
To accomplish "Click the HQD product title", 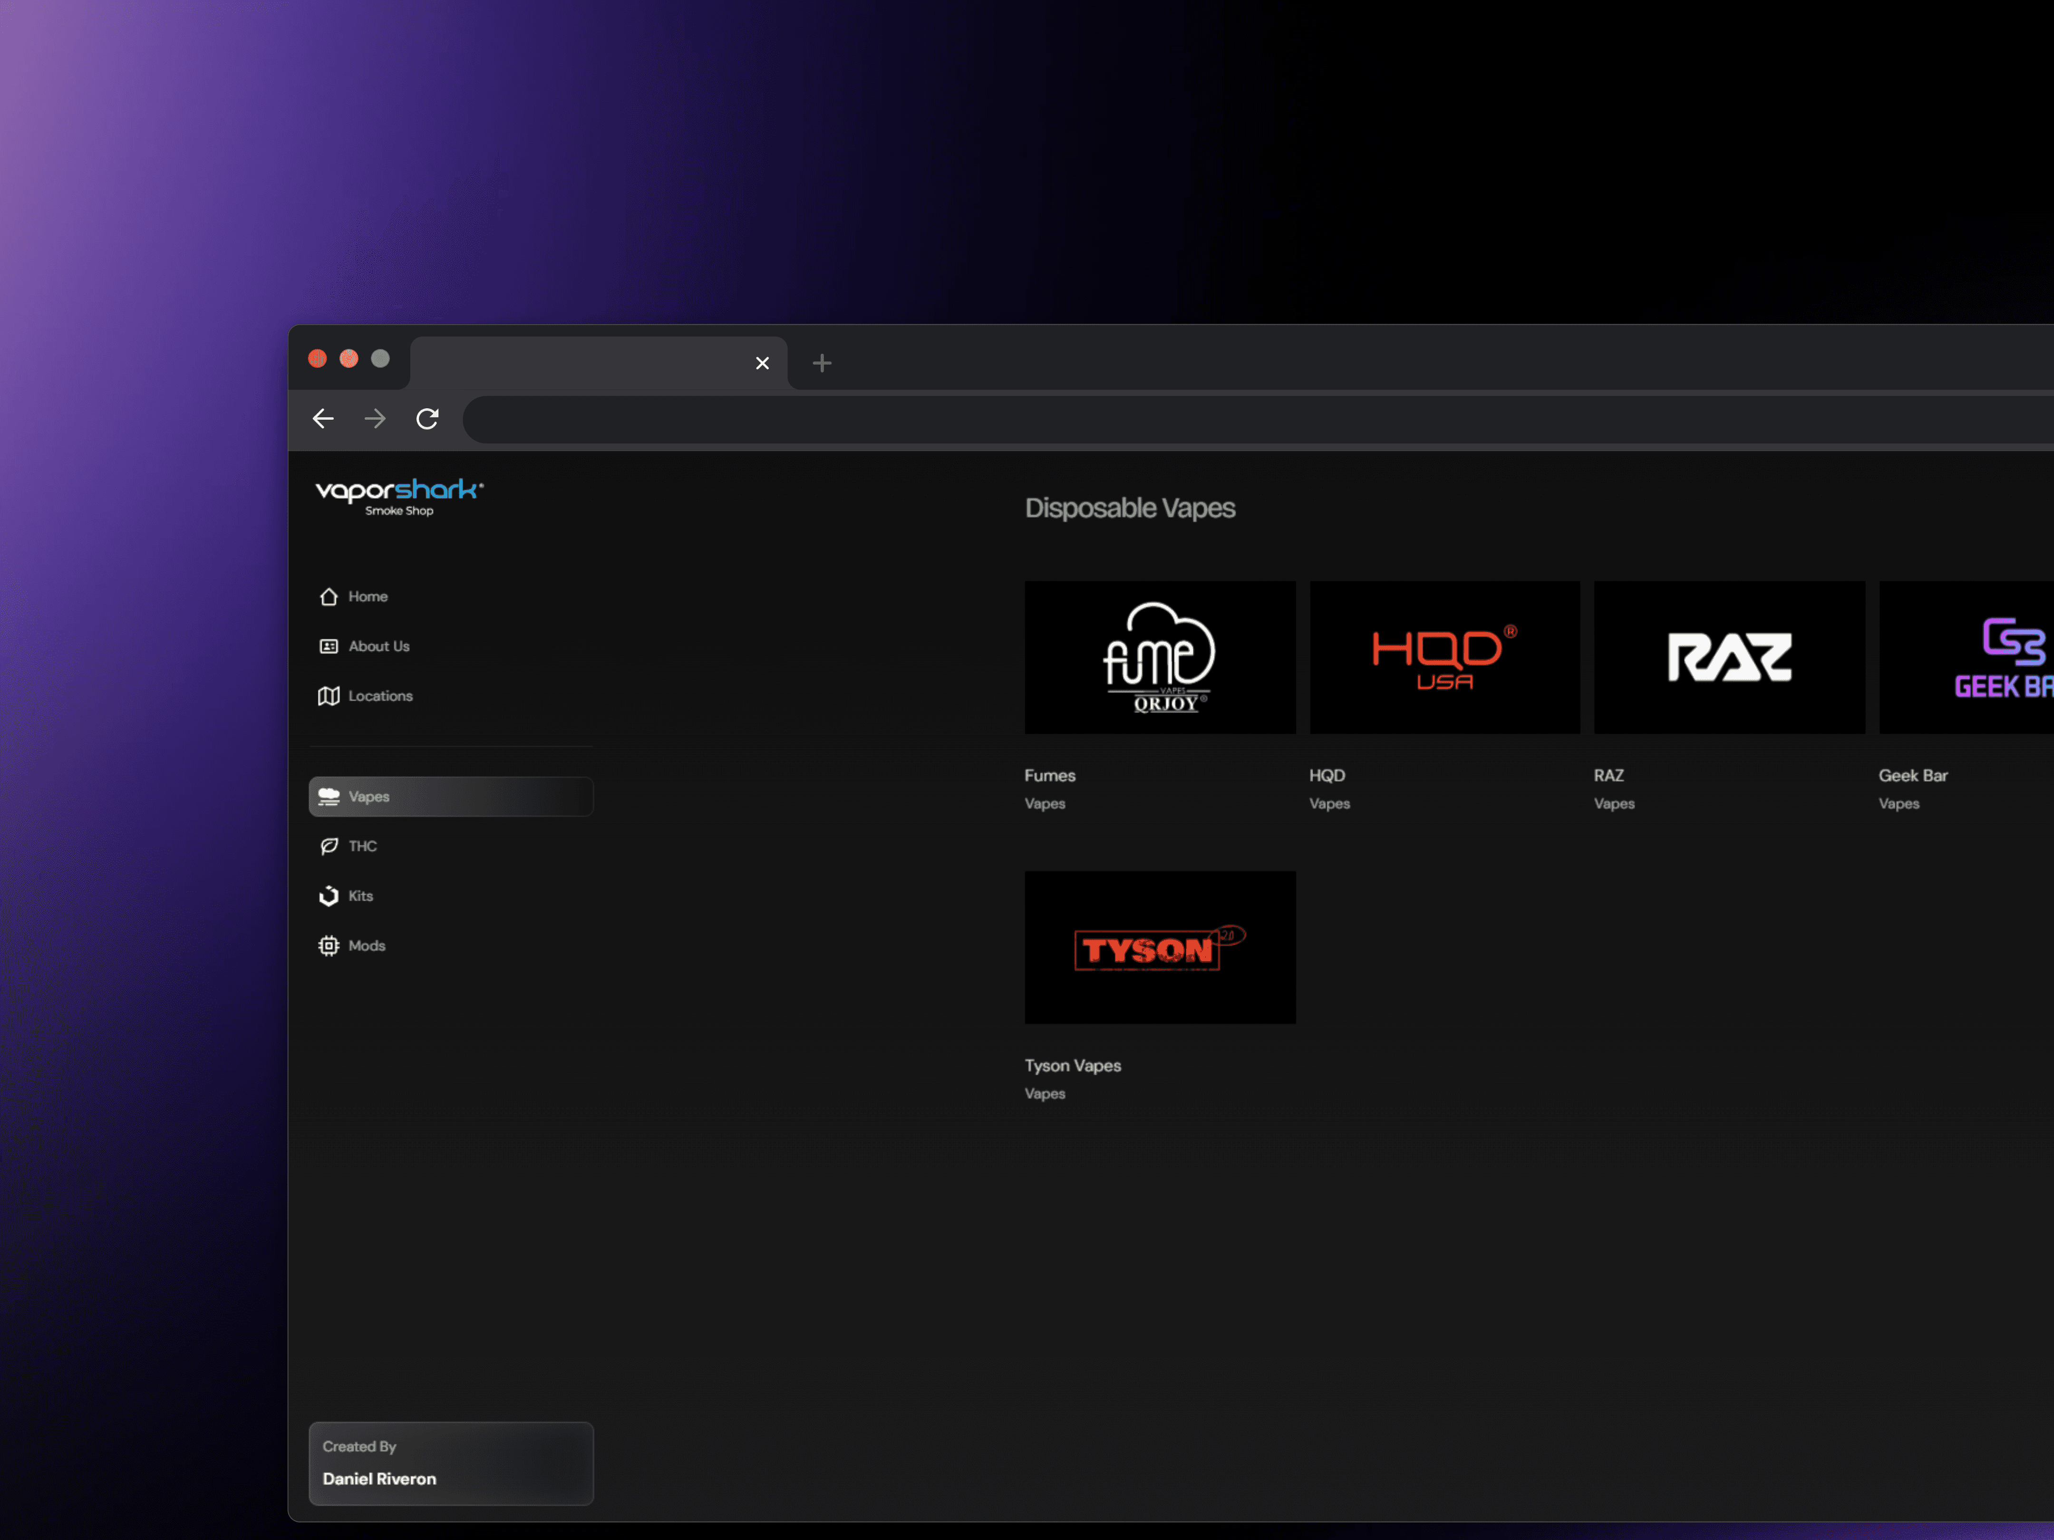I will click(1327, 775).
